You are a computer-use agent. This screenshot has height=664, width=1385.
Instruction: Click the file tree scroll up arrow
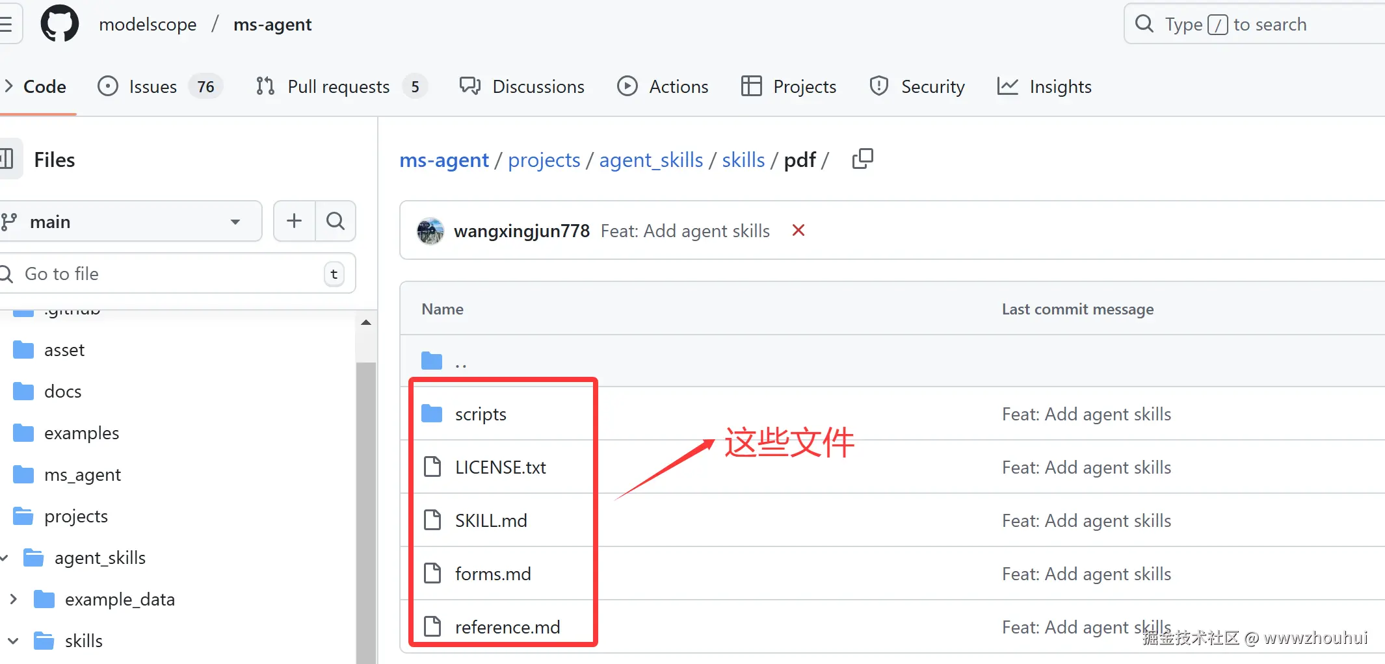click(x=366, y=322)
